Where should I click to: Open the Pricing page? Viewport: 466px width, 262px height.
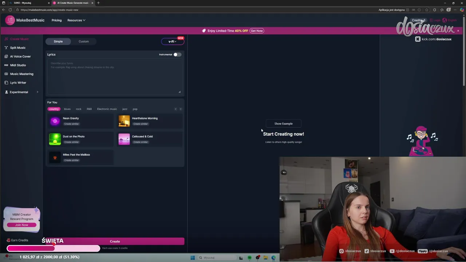[56, 20]
